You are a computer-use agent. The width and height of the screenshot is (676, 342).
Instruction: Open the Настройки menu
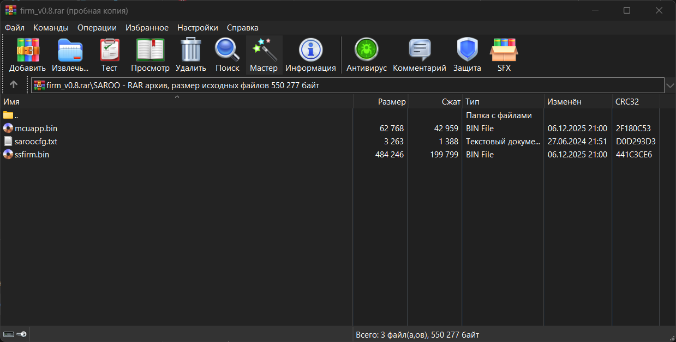198,28
